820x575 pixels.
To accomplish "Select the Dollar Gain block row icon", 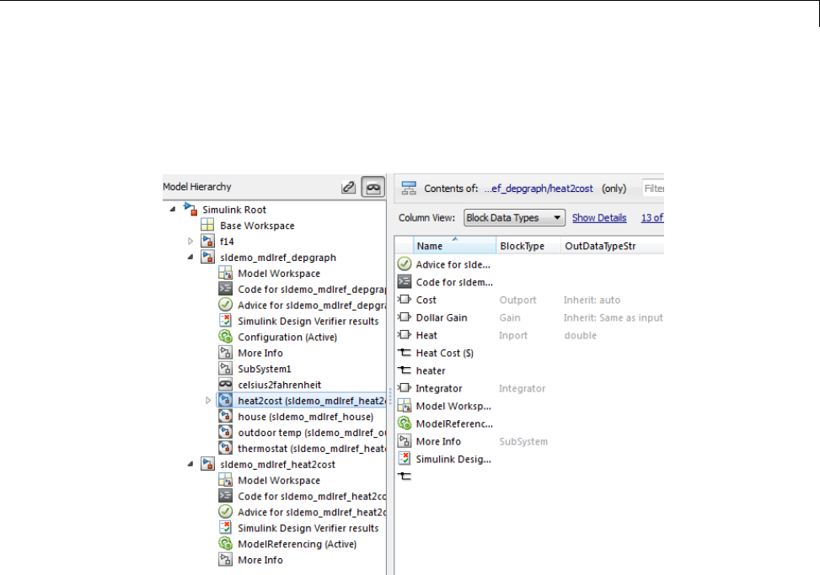I will pyautogui.click(x=405, y=317).
